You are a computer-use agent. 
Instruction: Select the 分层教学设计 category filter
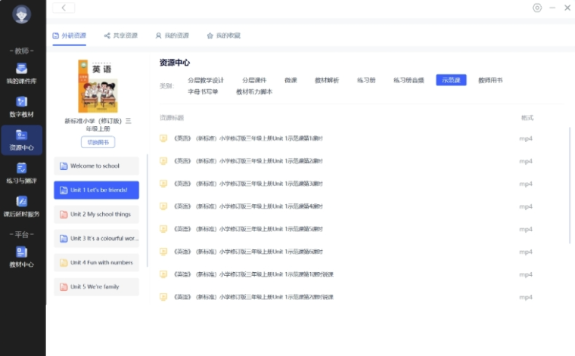point(206,80)
